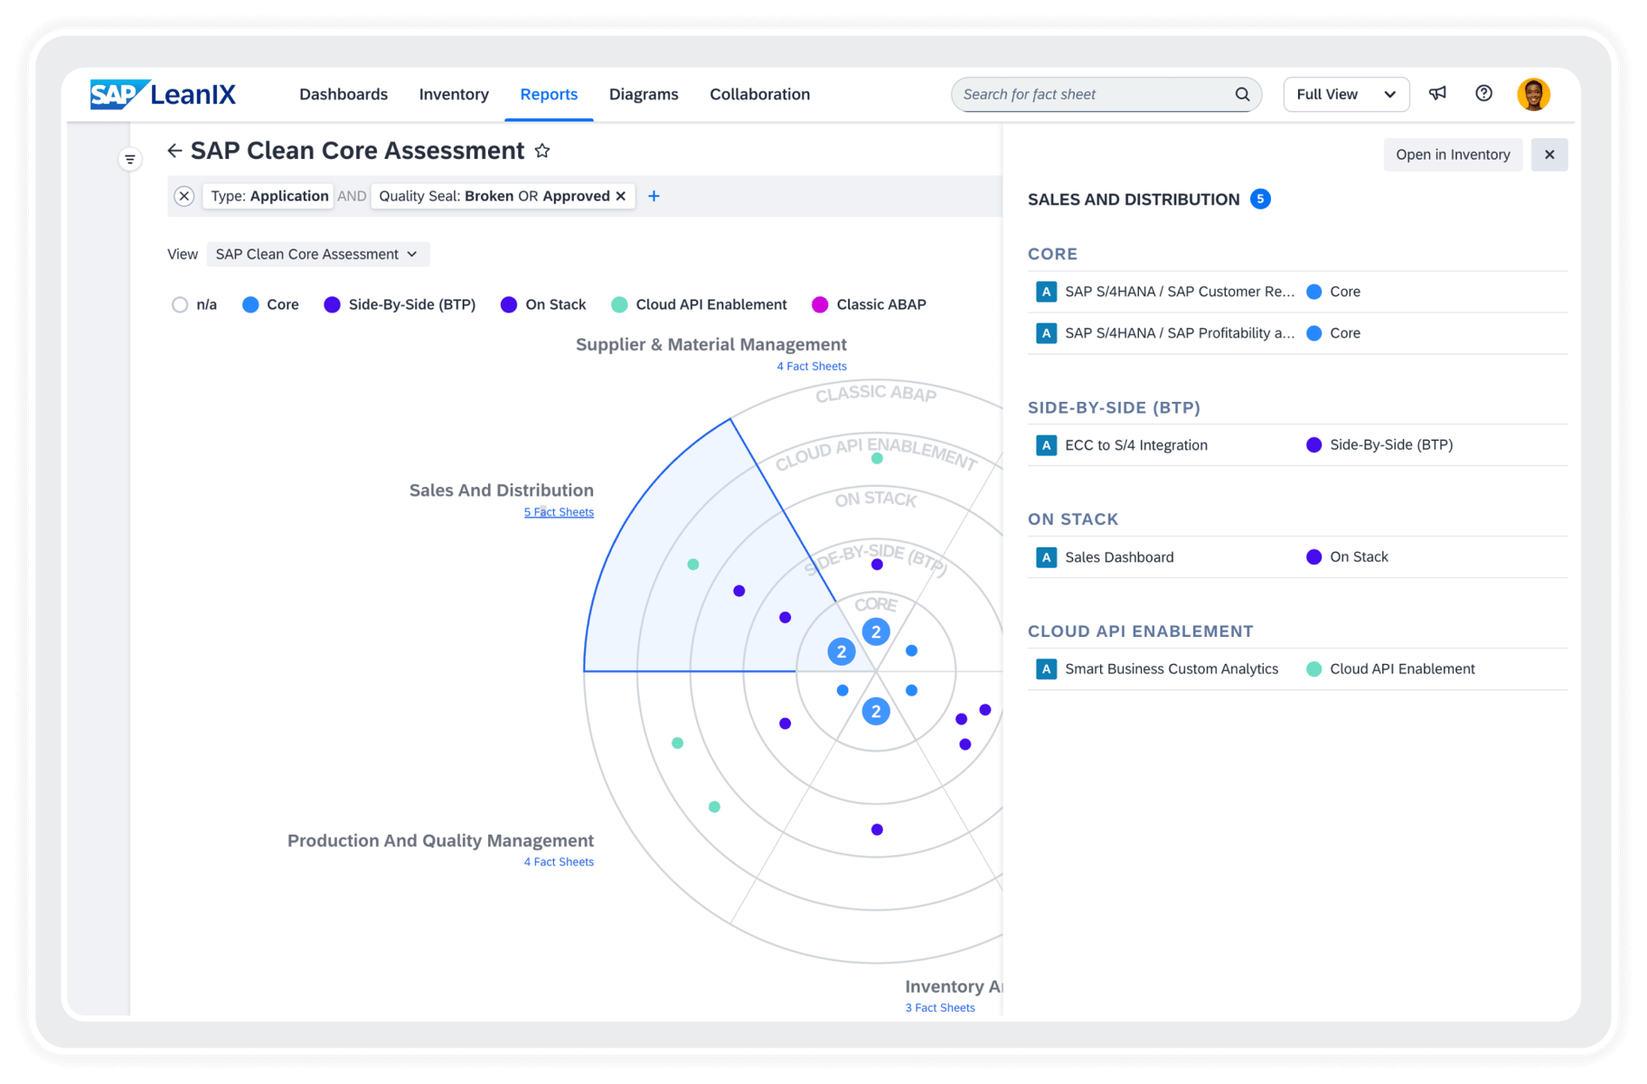This screenshot has width=1647, height=1084.
Task: Click the search magnifier in the fact sheet bar
Action: click(1242, 94)
